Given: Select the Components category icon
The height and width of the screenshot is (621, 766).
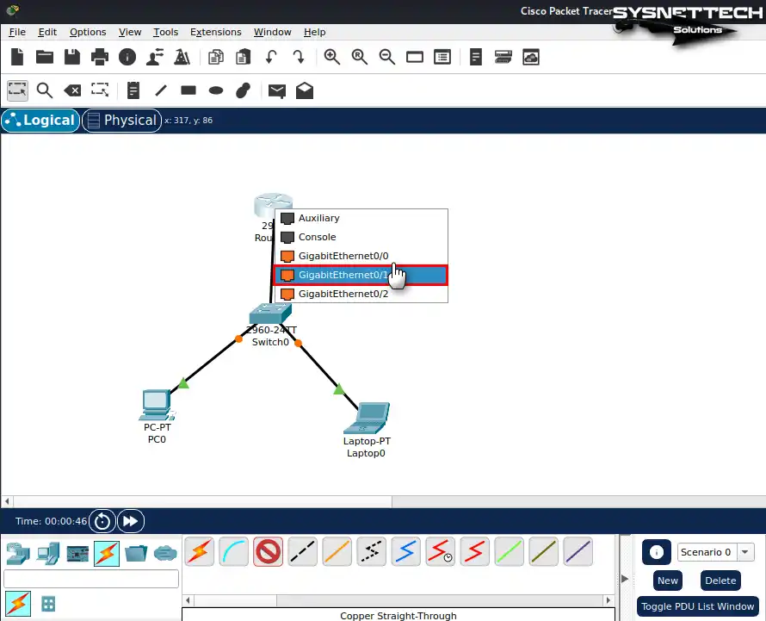Looking at the screenshot, I should point(77,554).
